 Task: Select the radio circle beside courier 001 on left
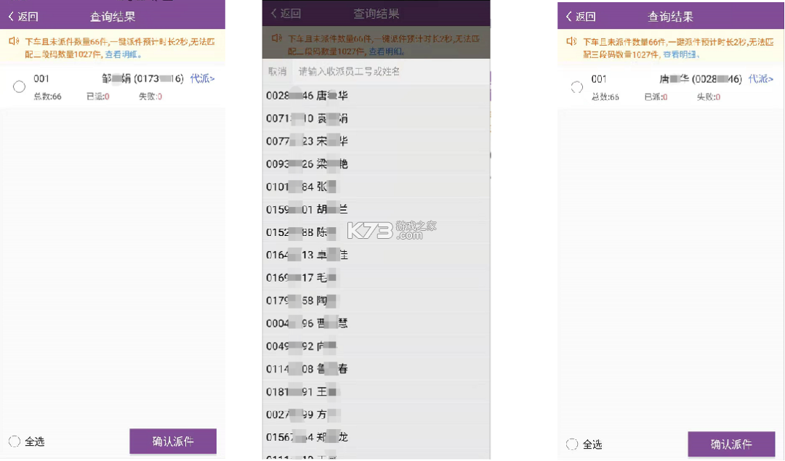pyautogui.click(x=19, y=86)
